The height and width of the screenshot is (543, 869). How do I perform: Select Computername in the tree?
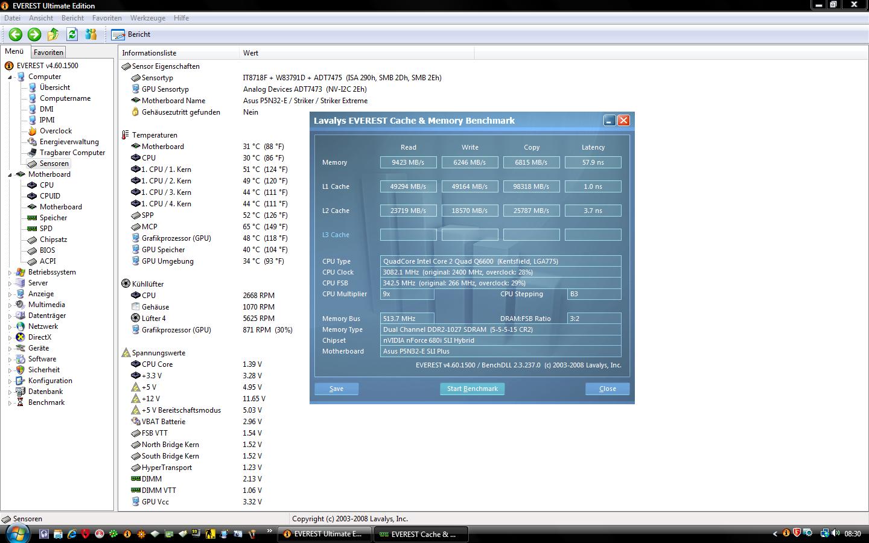[x=65, y=98]
